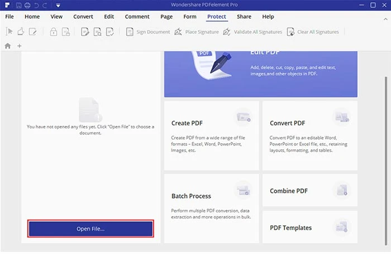
Task: Click the Password padlock icon
Action: click(x=54, y=32)
